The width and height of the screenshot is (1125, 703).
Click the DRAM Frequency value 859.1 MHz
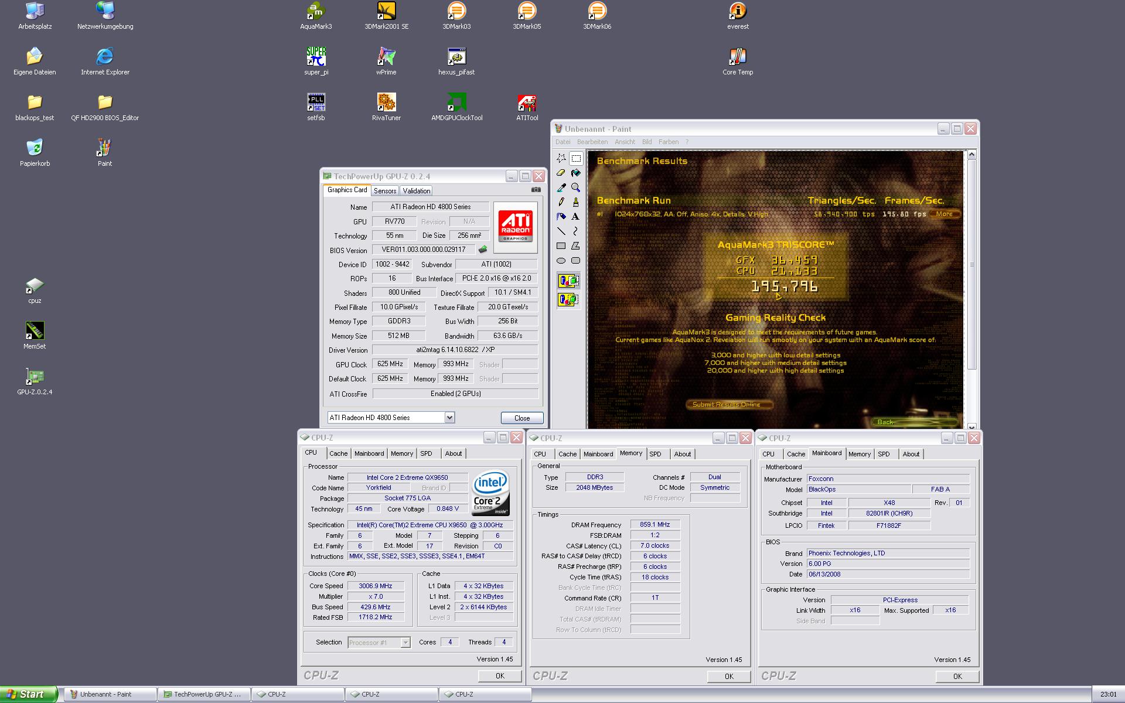655,524
